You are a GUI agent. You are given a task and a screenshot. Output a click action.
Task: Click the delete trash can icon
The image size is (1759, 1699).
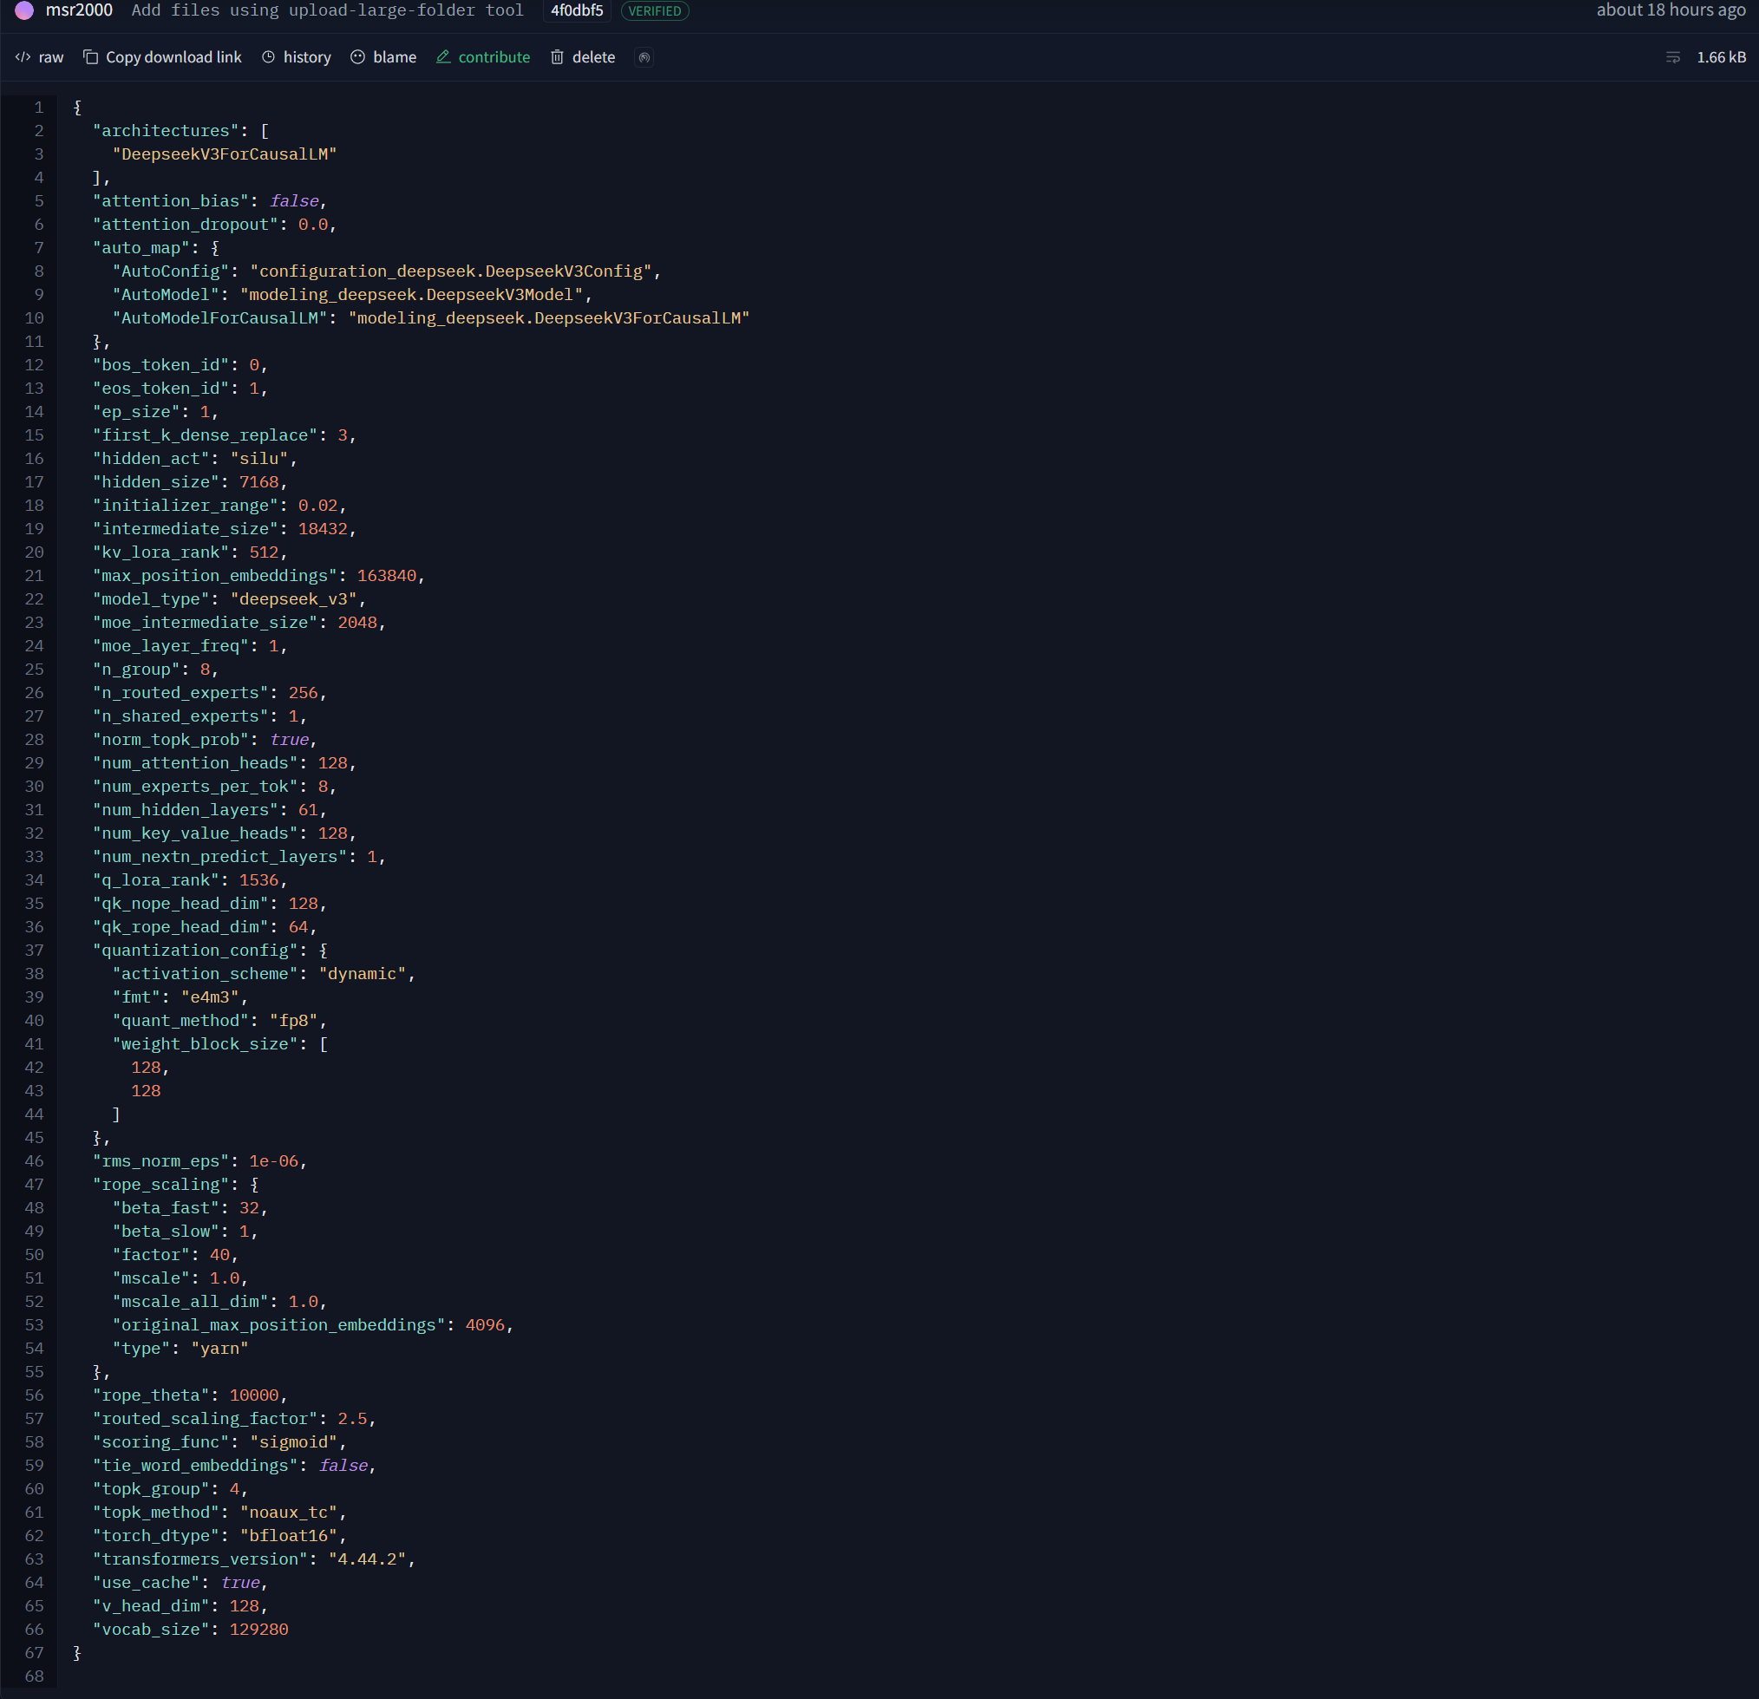(x=557, y=57)
